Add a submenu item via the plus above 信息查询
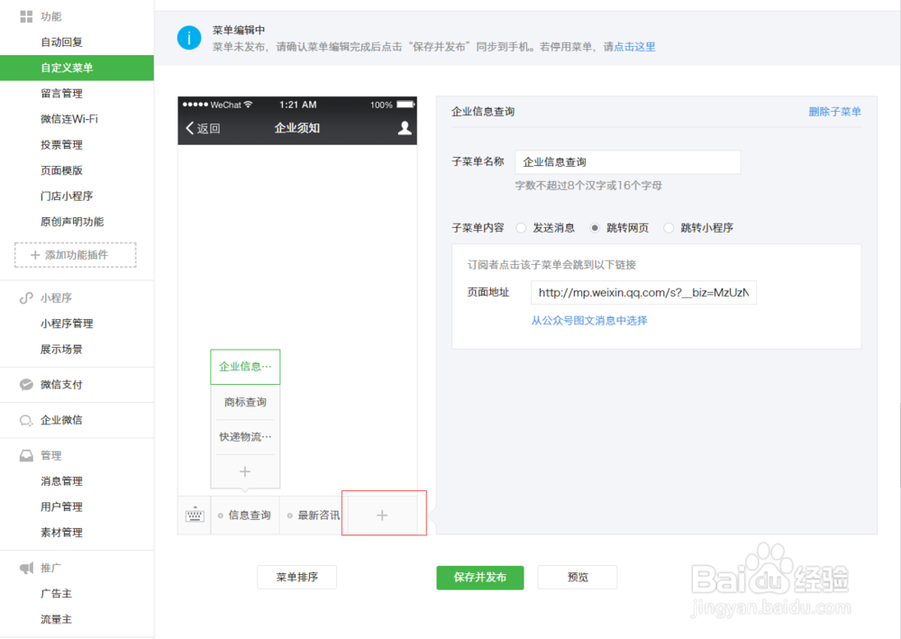Image resolution: width=901 pixels, height=639 pixels. 245,471
